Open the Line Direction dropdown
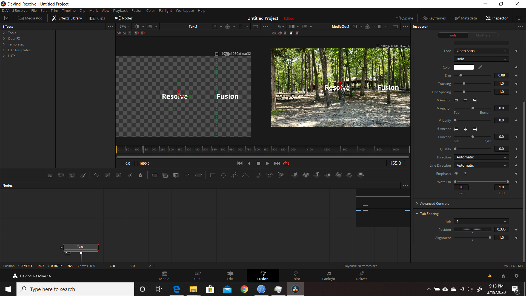This screenshot has height=296, width=526. (481, 166)
